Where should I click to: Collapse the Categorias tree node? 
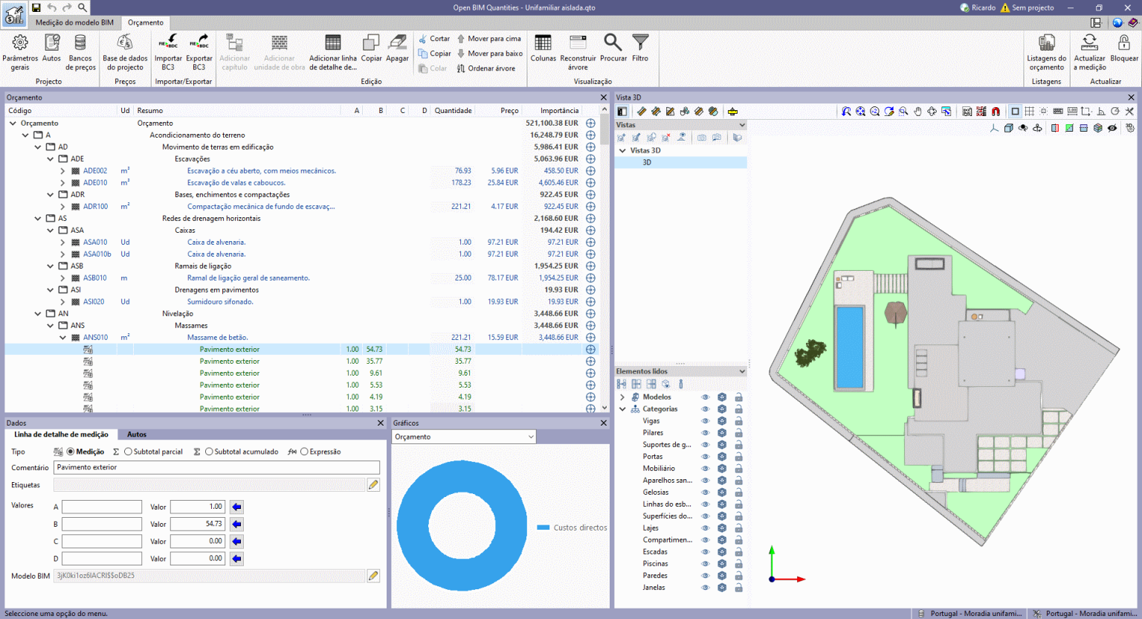click(622, 409)
